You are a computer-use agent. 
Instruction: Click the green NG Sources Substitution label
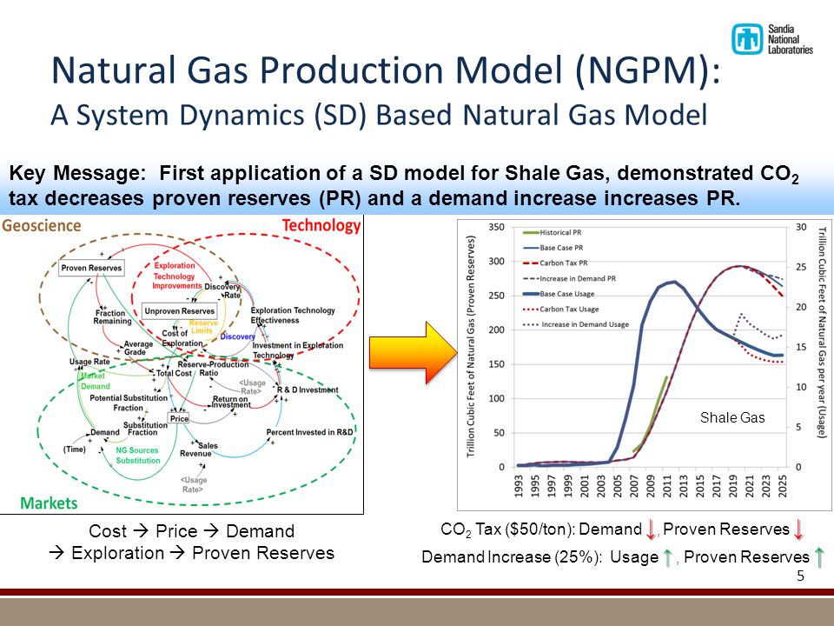click(138, 455)
